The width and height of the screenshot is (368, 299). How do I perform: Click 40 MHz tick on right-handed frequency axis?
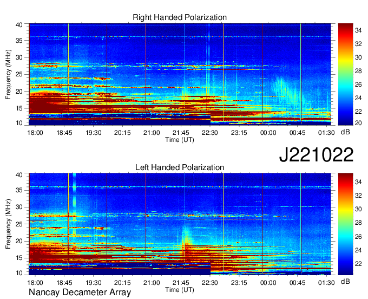click(19, 25)
